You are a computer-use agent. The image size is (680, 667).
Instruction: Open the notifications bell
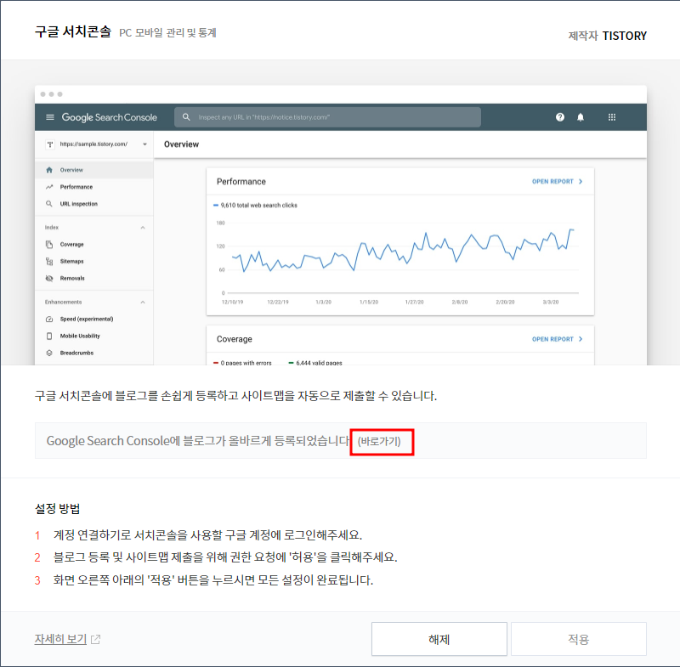(x=580, y=117)
